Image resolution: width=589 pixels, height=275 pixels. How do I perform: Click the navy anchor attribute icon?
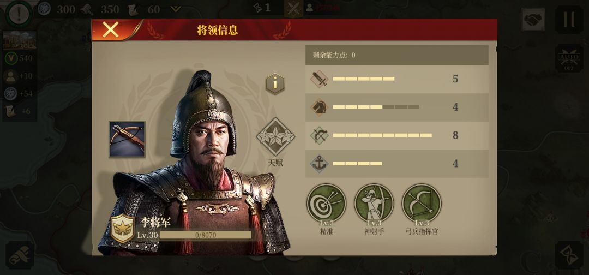[x=319, y=164]
